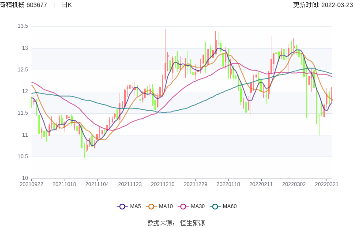Click the 更新时间 2022-03-23 timestamp

(323, 5)
